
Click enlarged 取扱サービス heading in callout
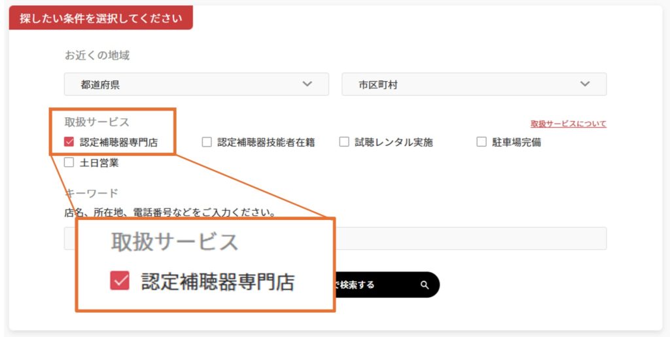(x=175, y=242)
